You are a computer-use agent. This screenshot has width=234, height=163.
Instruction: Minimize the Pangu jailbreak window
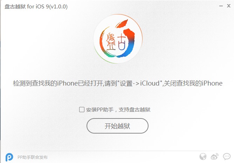pos(221,6)
